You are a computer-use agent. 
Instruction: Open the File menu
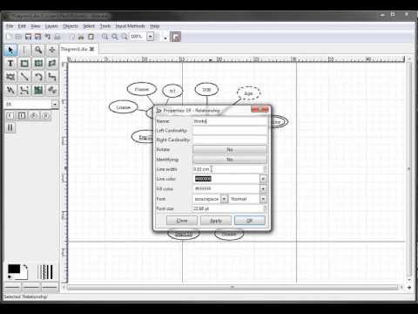click(x=10, y=26)
